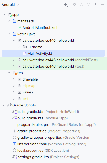The height and width of the screenshot is (163, 107).
Task: Collapse the Gradle Scripts section
Action: pyautogui.click(x=4, y=105)
